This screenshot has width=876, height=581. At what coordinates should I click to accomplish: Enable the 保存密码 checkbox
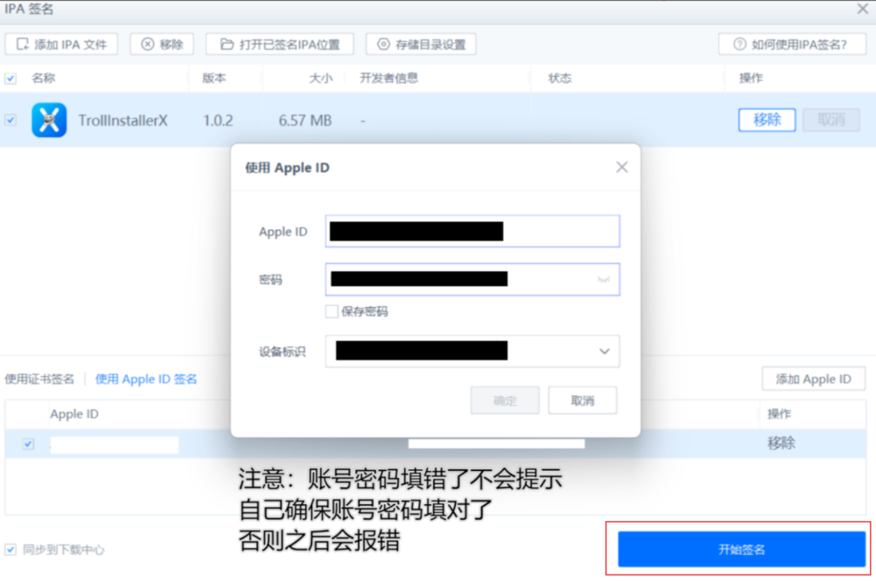[332, 311]
